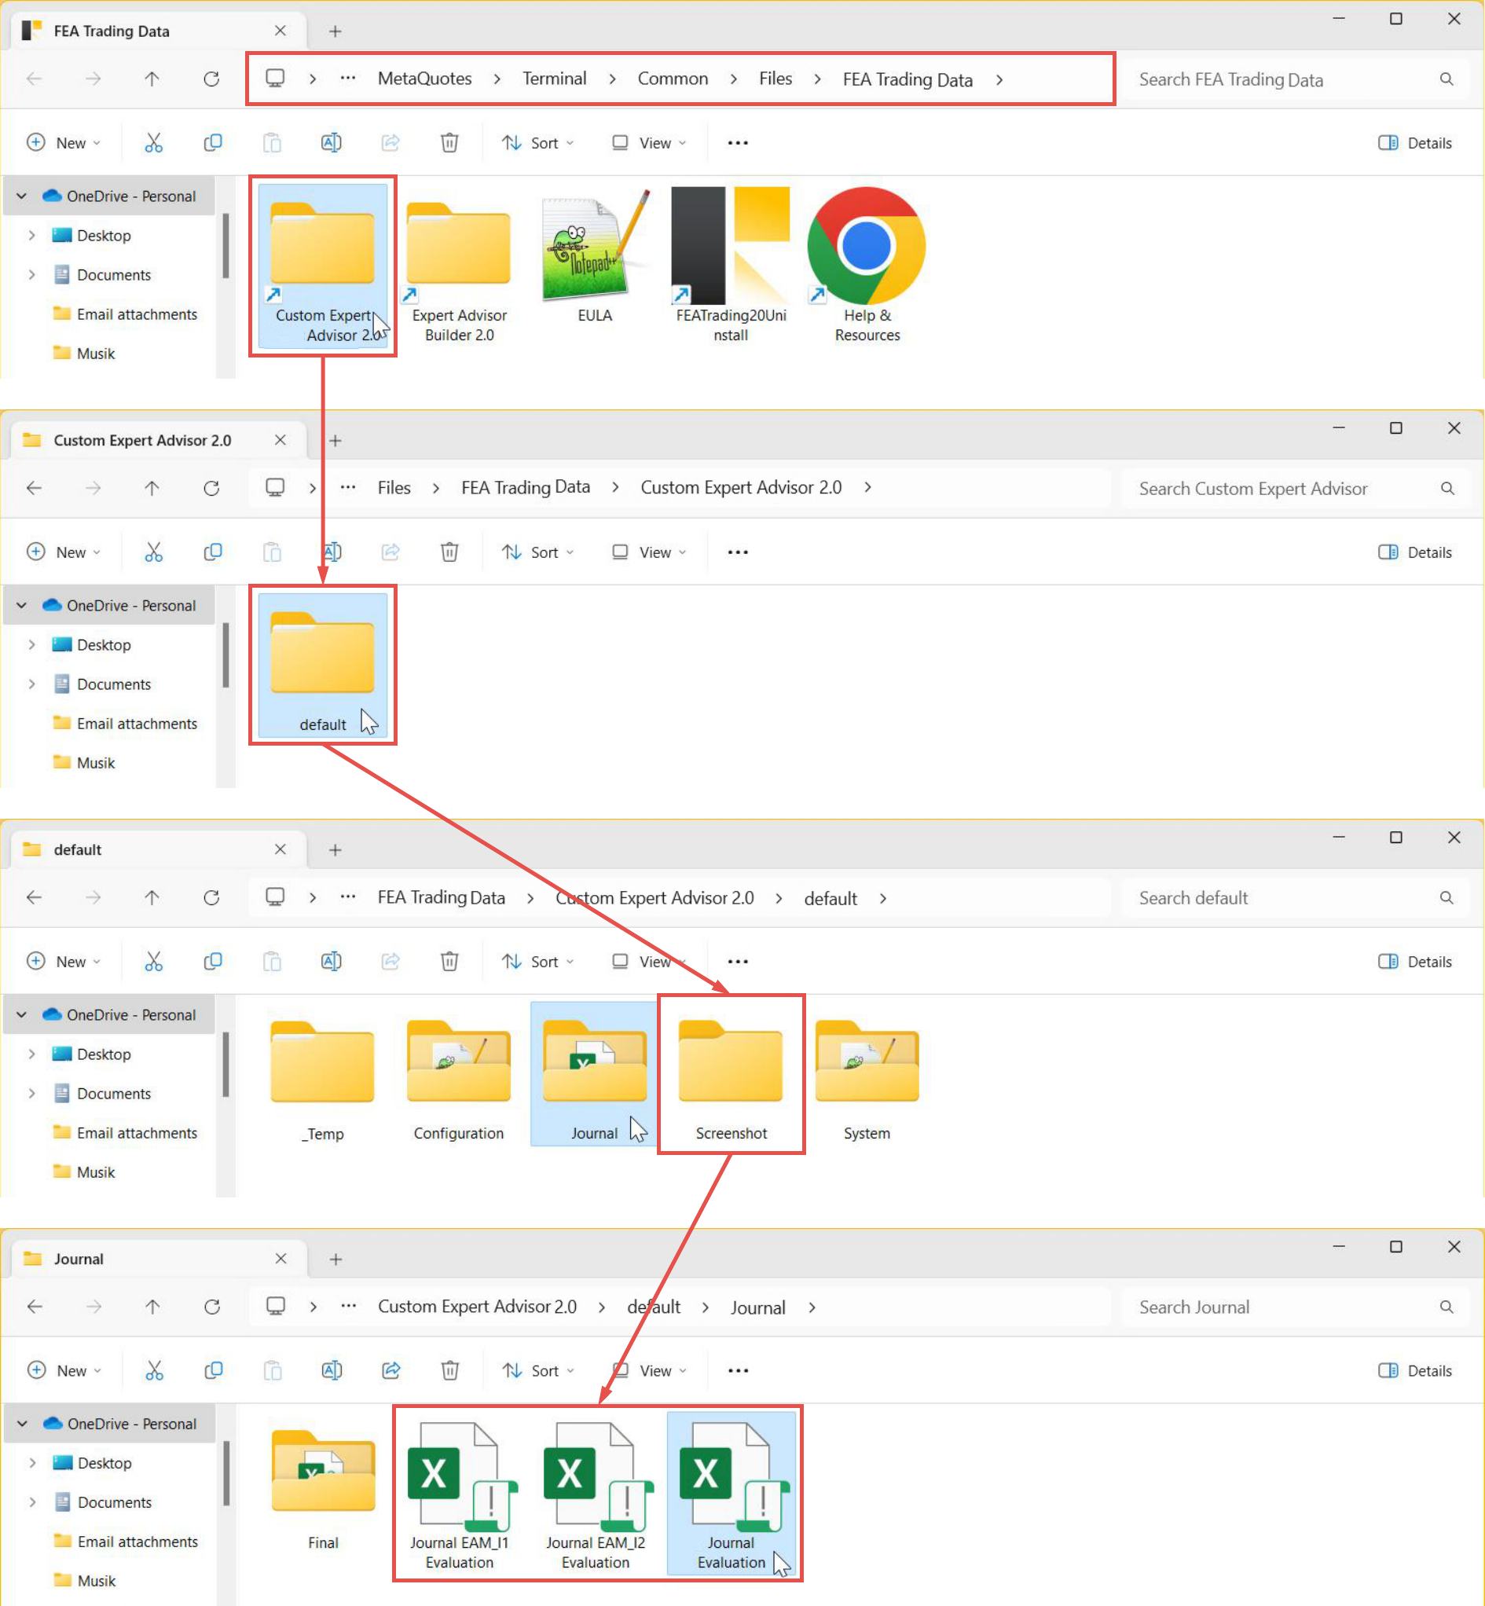Open Sort dropdown in FEA Trading Data window
The image size is (1485, 1606).
pos(537,143)
